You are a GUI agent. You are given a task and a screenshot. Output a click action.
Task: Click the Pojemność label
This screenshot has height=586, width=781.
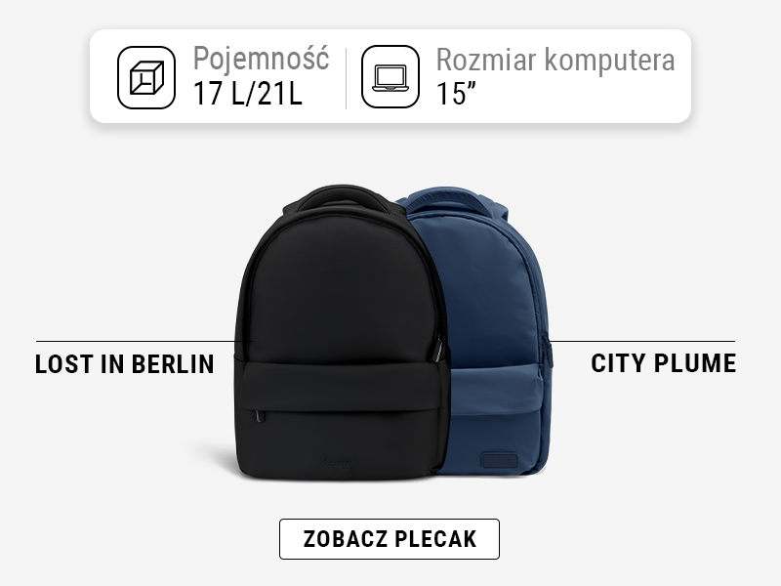(261, 59)
